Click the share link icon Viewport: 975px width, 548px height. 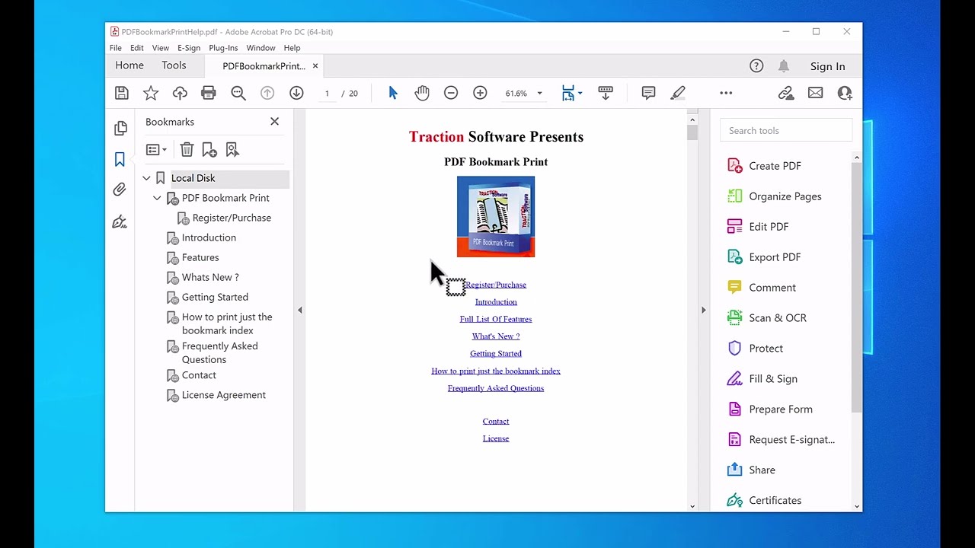click(x=786, y=93)
